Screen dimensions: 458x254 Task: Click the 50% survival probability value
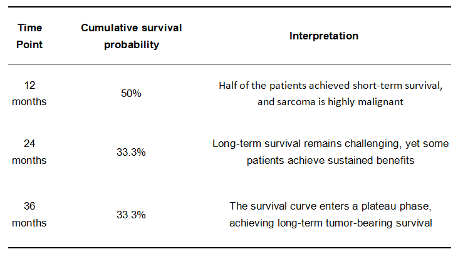131,93
